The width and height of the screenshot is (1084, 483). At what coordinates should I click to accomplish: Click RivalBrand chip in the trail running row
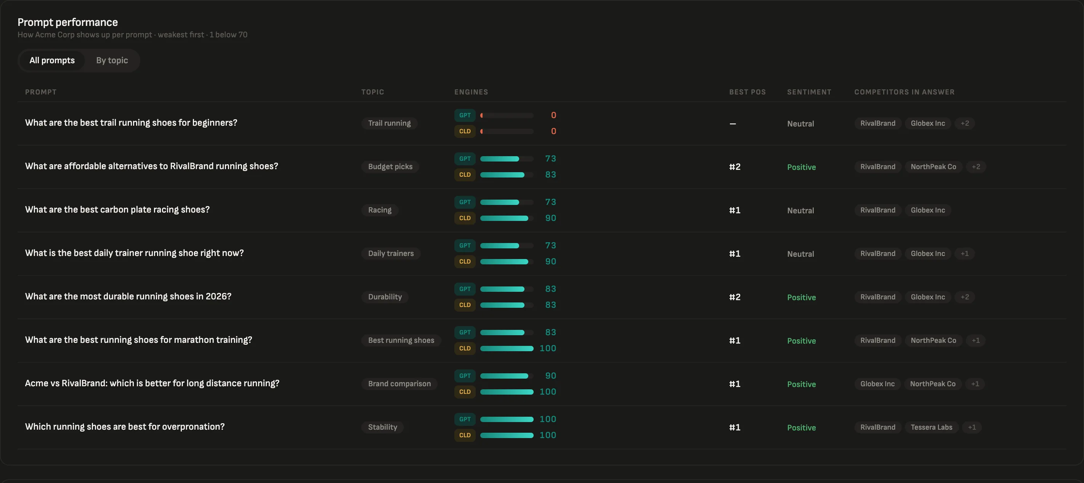click(877, 123)
